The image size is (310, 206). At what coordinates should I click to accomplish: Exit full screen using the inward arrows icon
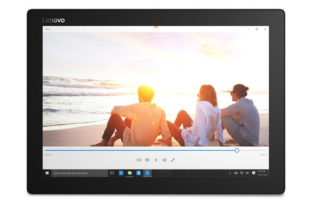(173, 160)
